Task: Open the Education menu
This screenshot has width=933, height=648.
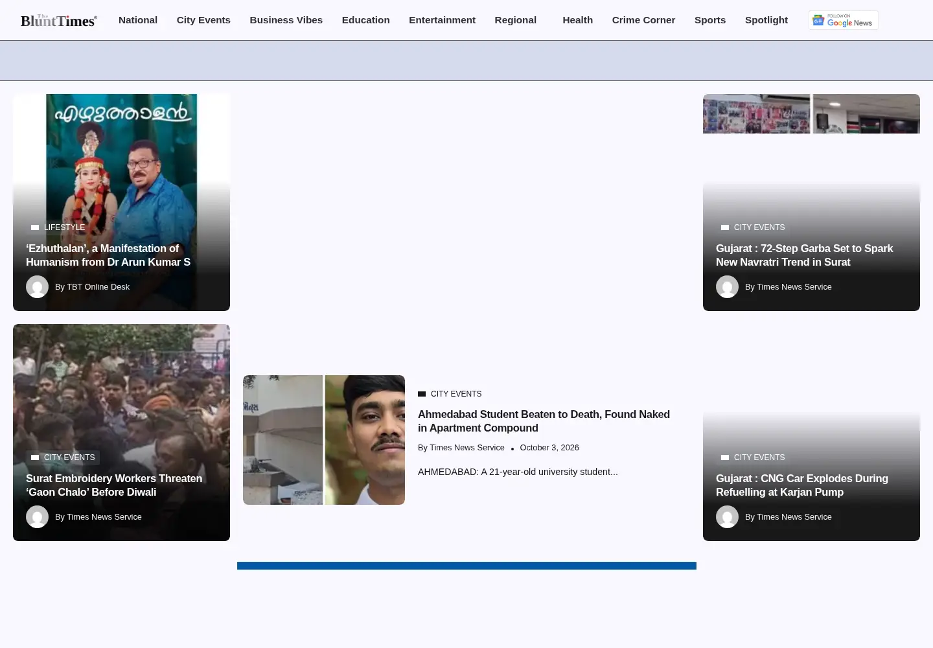Action: tap(366, 20)
